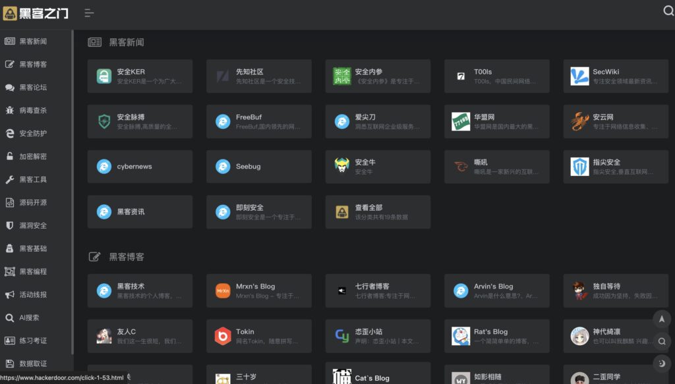Image resolution: width=675 pixels, height=384 pixels.
Task: Open the Arvin's Blog card
Action: (497, 291)
